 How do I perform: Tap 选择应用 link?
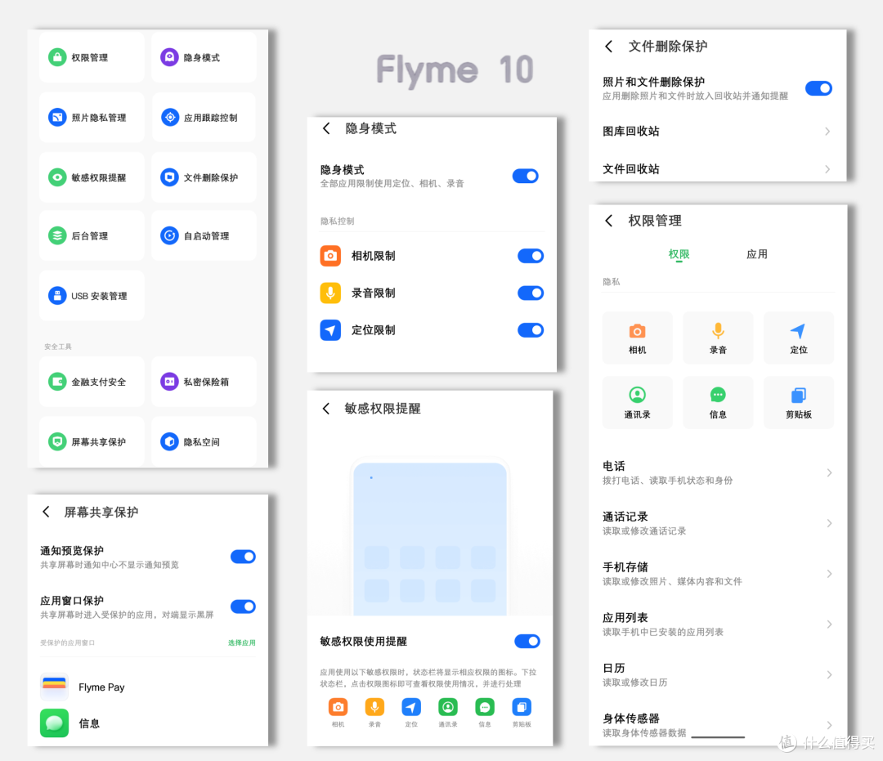coord(241,642)
